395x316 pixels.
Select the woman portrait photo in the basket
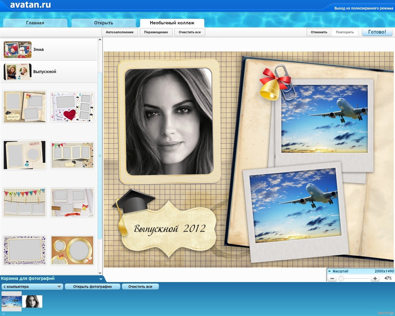(x=32, y=301)
